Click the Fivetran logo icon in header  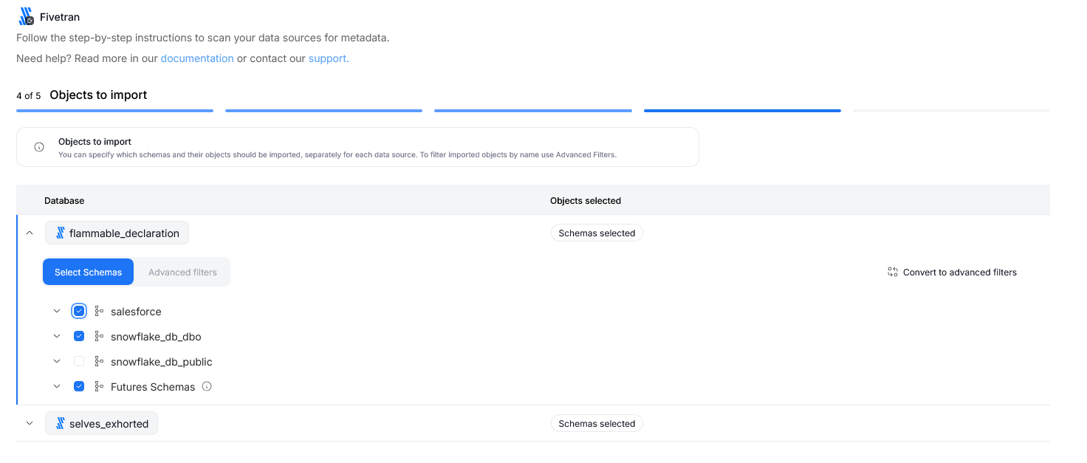tap(26, 16)
